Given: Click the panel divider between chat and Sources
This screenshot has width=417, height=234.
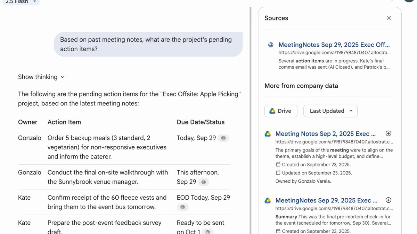Looking at the screenshot, I should [251, 118].
